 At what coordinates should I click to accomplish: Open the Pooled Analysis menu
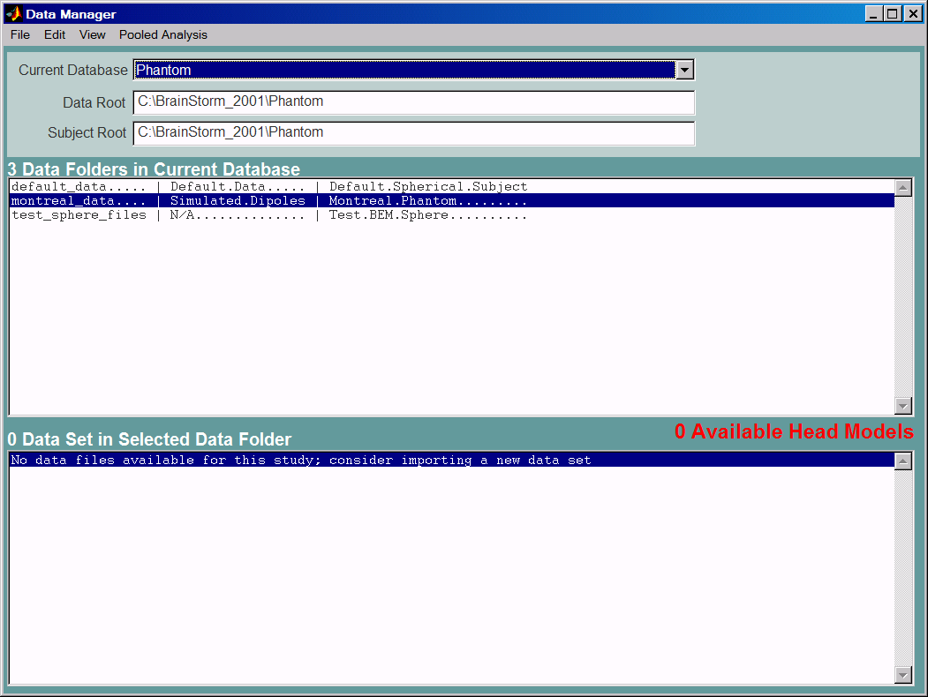click(163, 34)
